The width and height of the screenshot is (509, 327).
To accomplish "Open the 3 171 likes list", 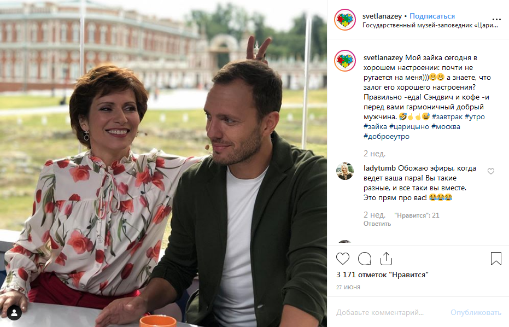I will [382, 275].
